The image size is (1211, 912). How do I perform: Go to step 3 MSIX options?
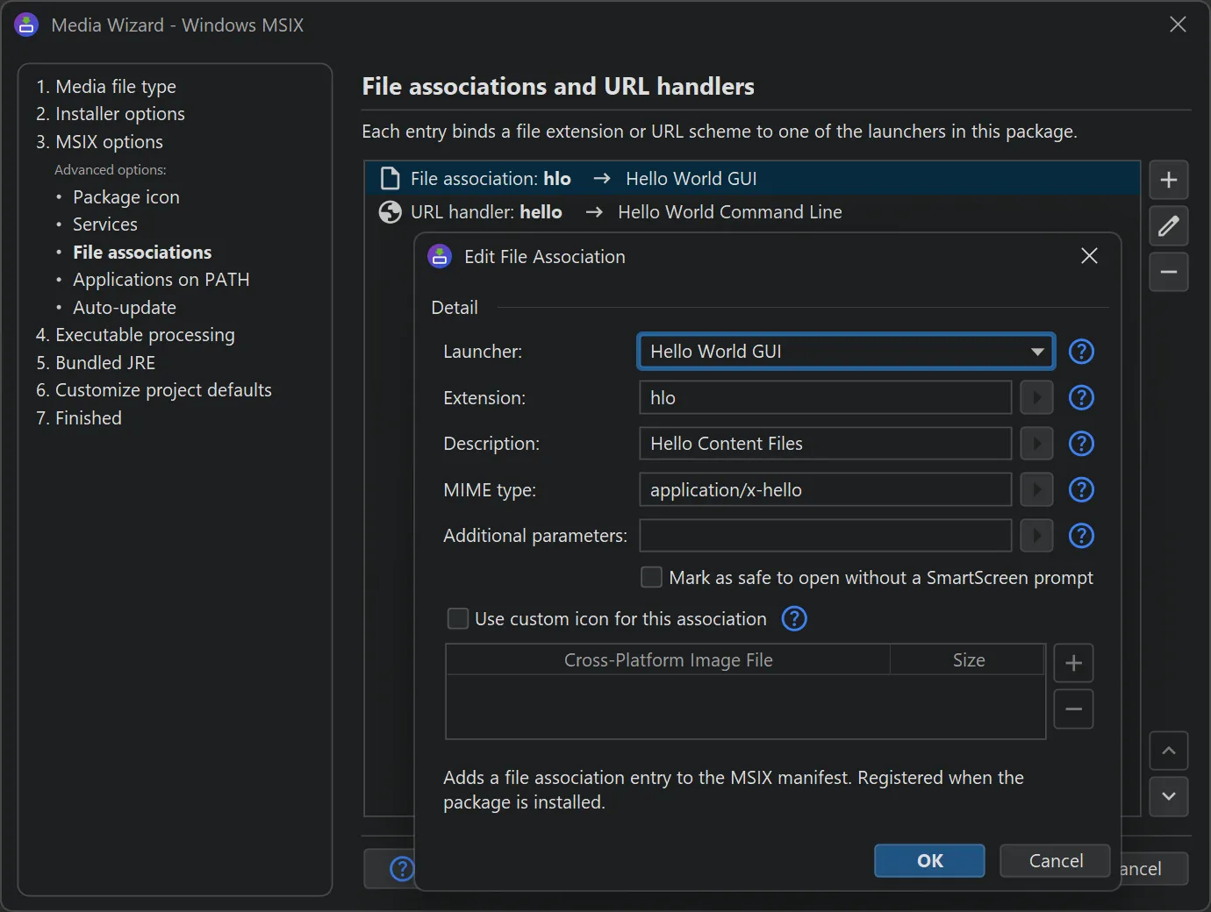point(99,142)
